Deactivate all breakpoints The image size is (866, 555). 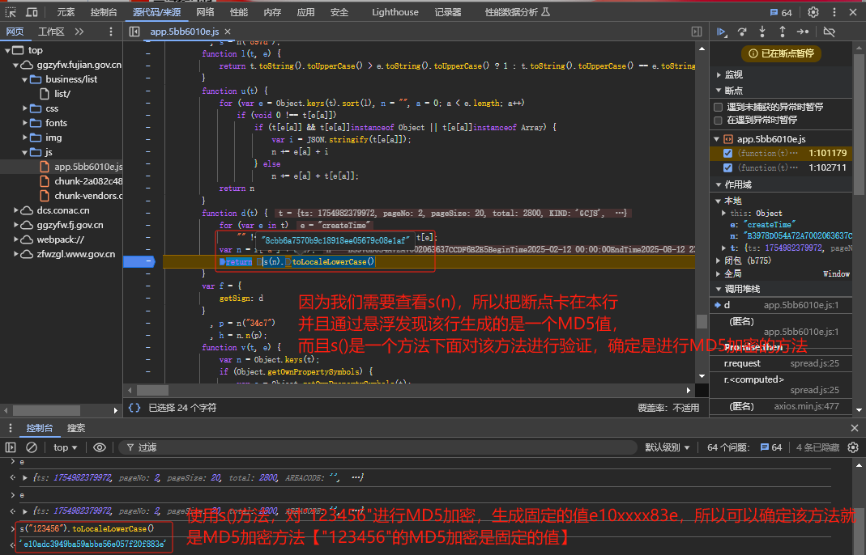click(x=829, y=32)
